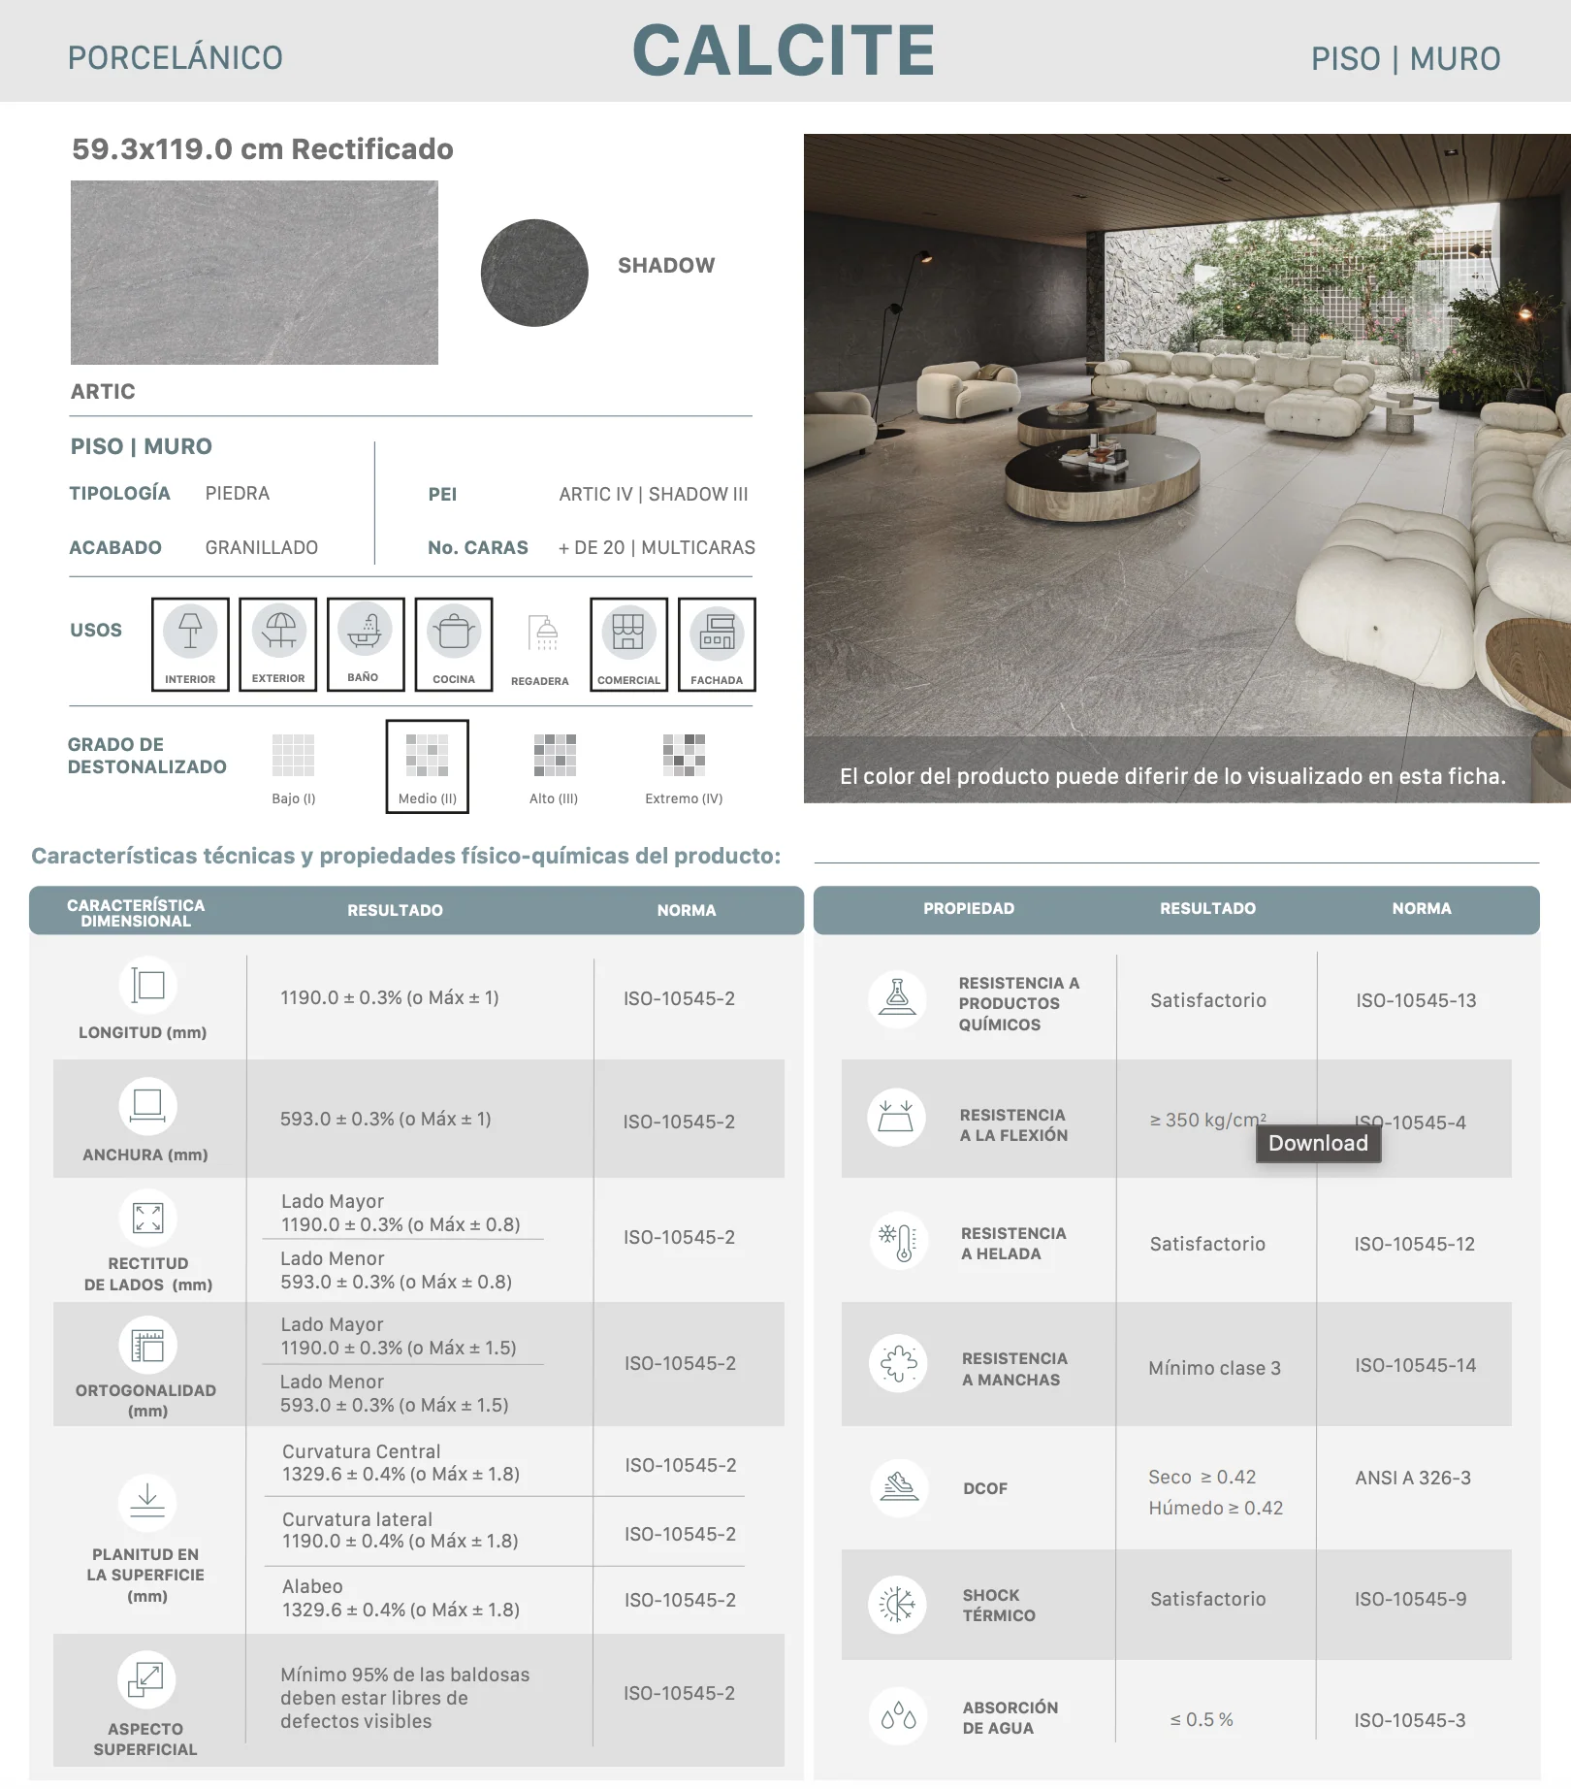Click the Exterior umbrella use icon
Image resolution: width=1571 pixels, height=1789 pixels.
278,644
